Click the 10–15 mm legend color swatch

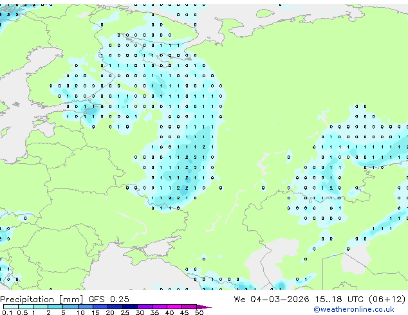click(x=85, y=307)
